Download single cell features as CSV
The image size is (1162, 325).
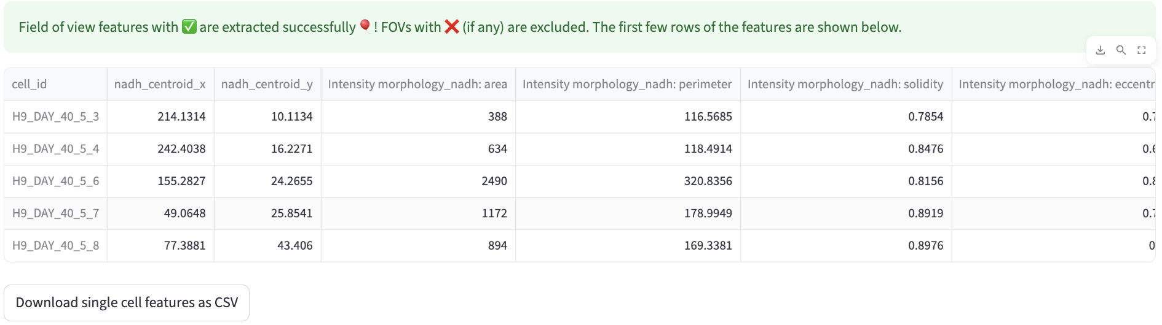127,302
